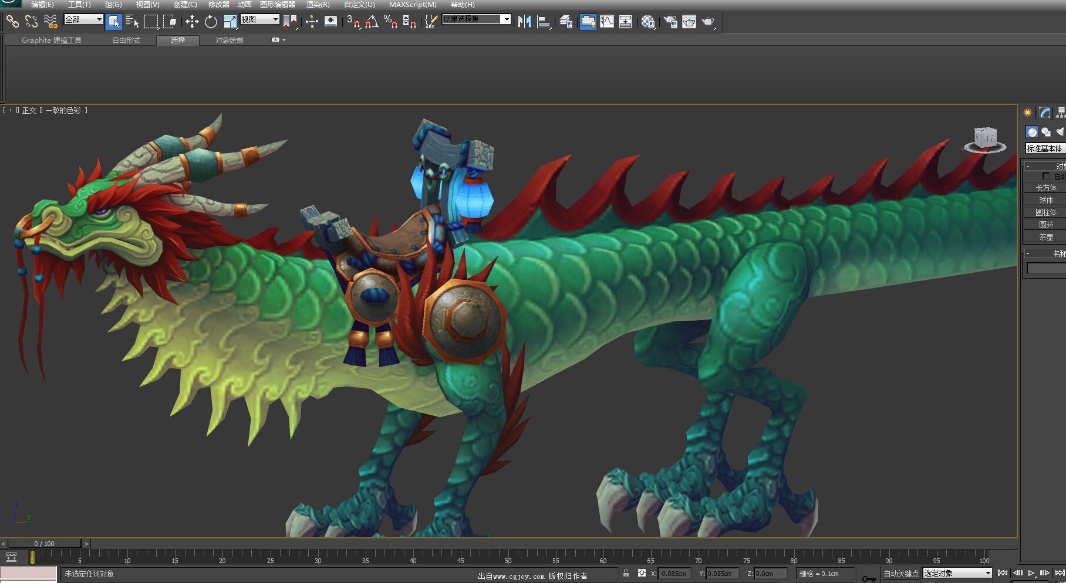This screenshot has height=583, width=1066.
Task: Click the object name input field
Action: pos(1046,268)
